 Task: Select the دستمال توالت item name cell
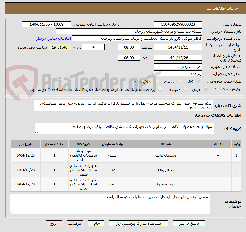pos(166,155)
